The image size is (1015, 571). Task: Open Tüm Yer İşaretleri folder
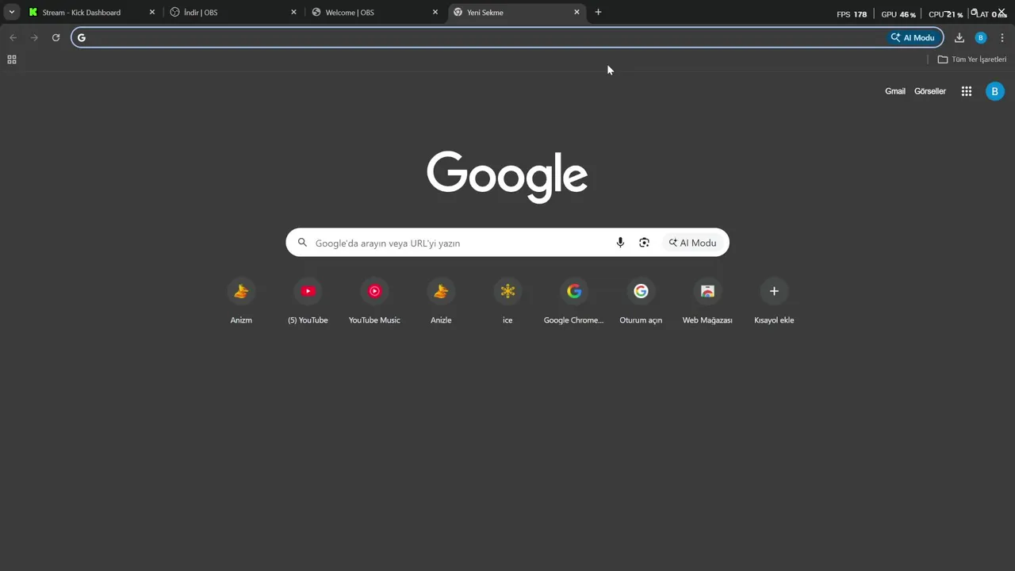(x=972, y=59)
